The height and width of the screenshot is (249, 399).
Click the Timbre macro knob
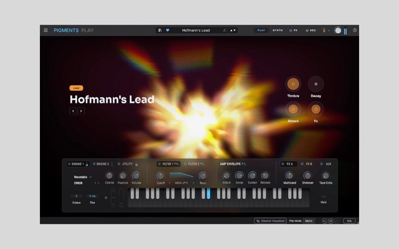(293, 84)
